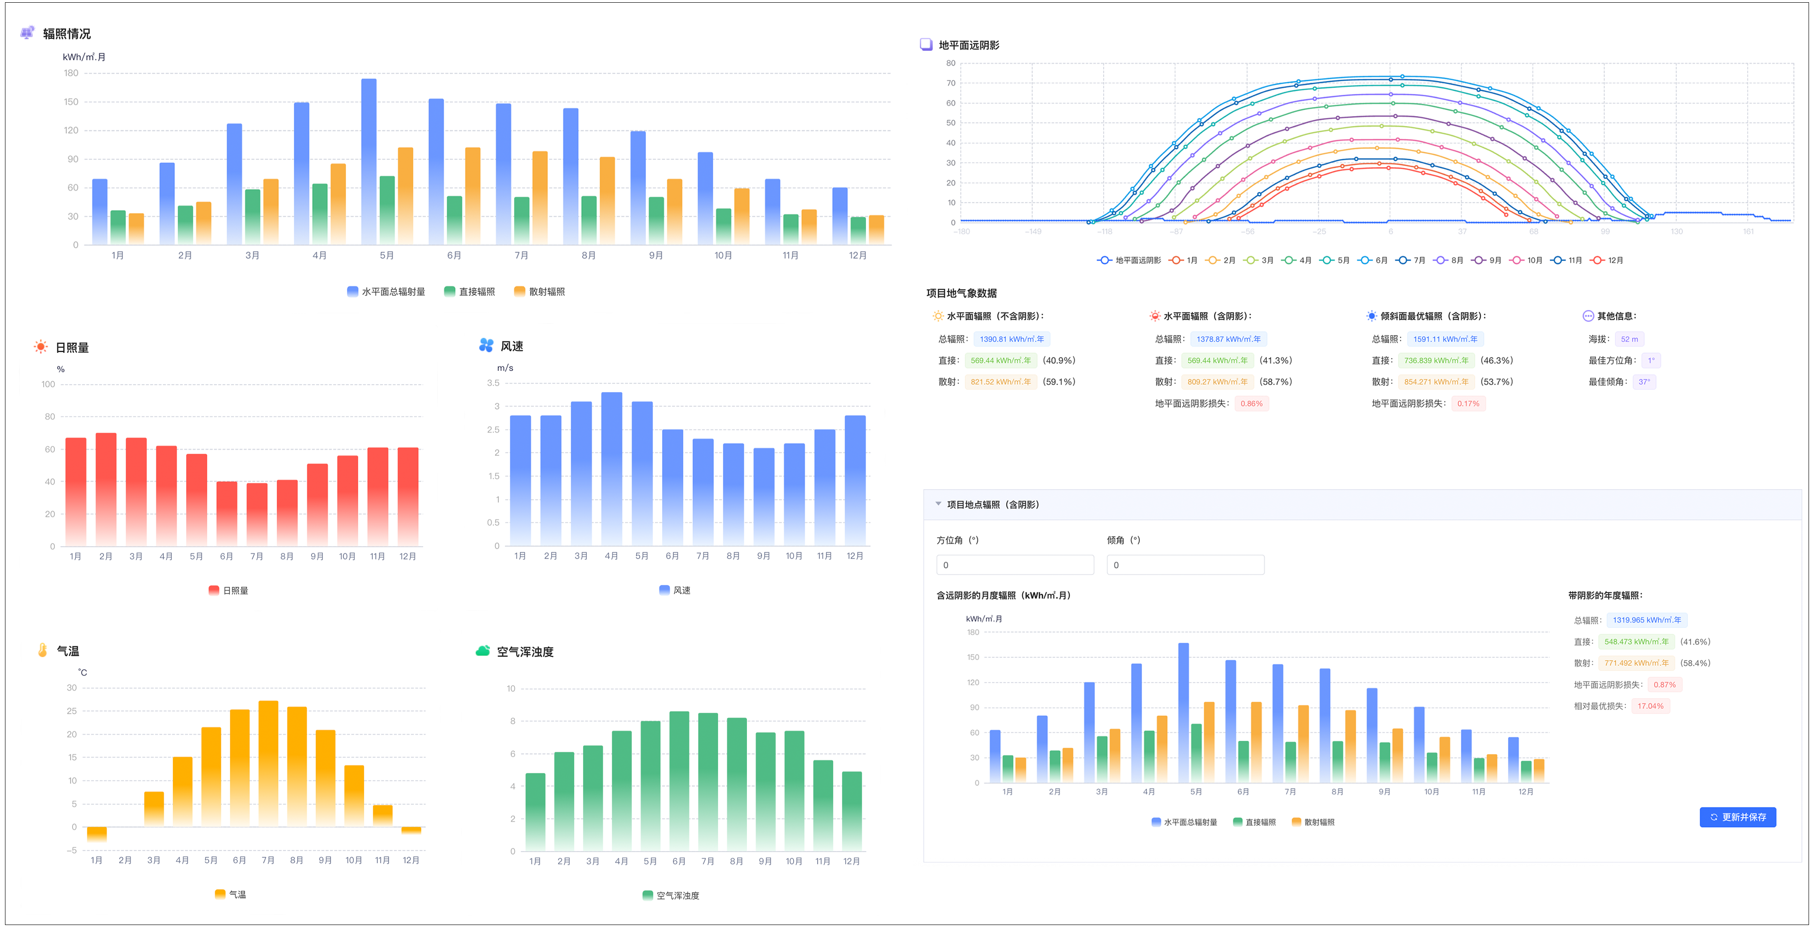Click the cloud icon beside 空气浑浊度
Image resolution: width=1814 pixels, height=930 pixels.
tap(483, 651)
